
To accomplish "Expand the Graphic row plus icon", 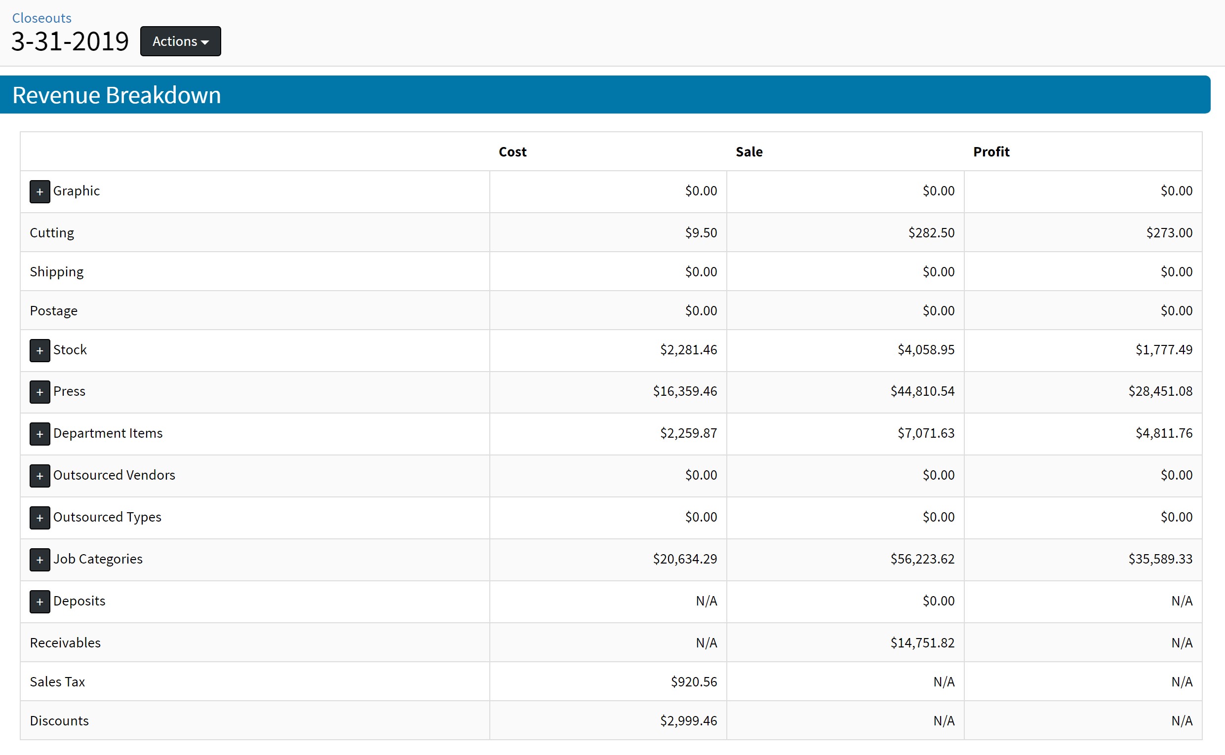I will pos(40,192).
